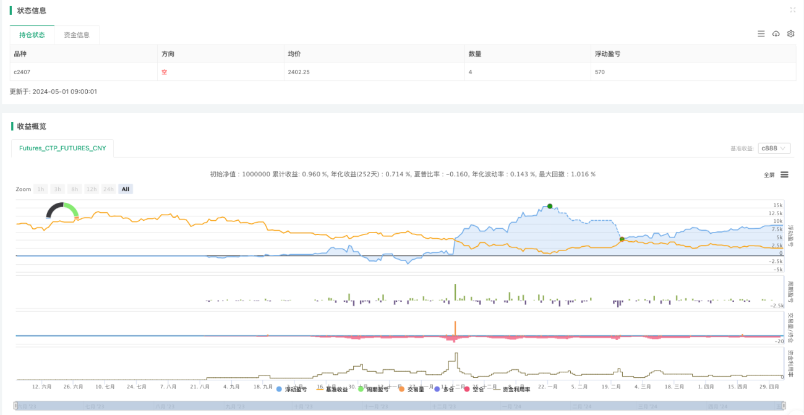804x415 pixels.
Task: Click the update time 2024-05-01 09:00:01 text
Action: [53, 92]
